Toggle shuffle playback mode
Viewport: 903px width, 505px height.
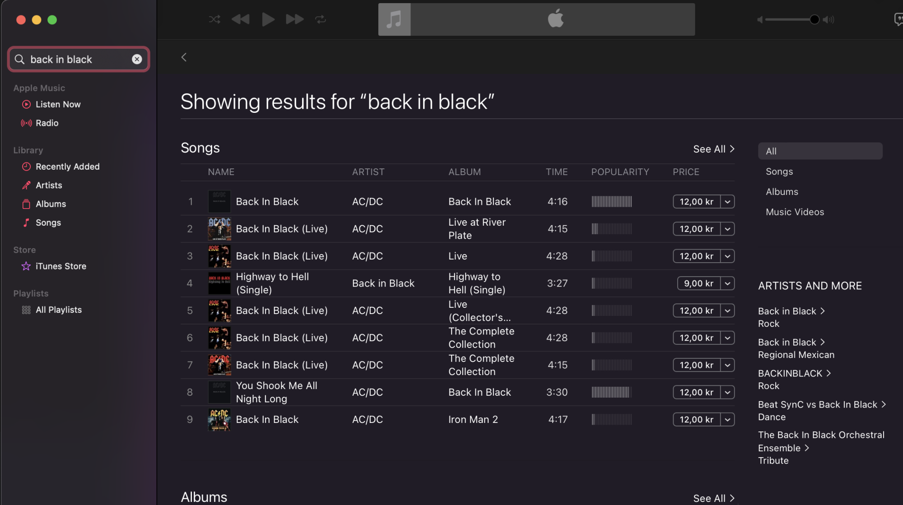click(x=214, y=19)
